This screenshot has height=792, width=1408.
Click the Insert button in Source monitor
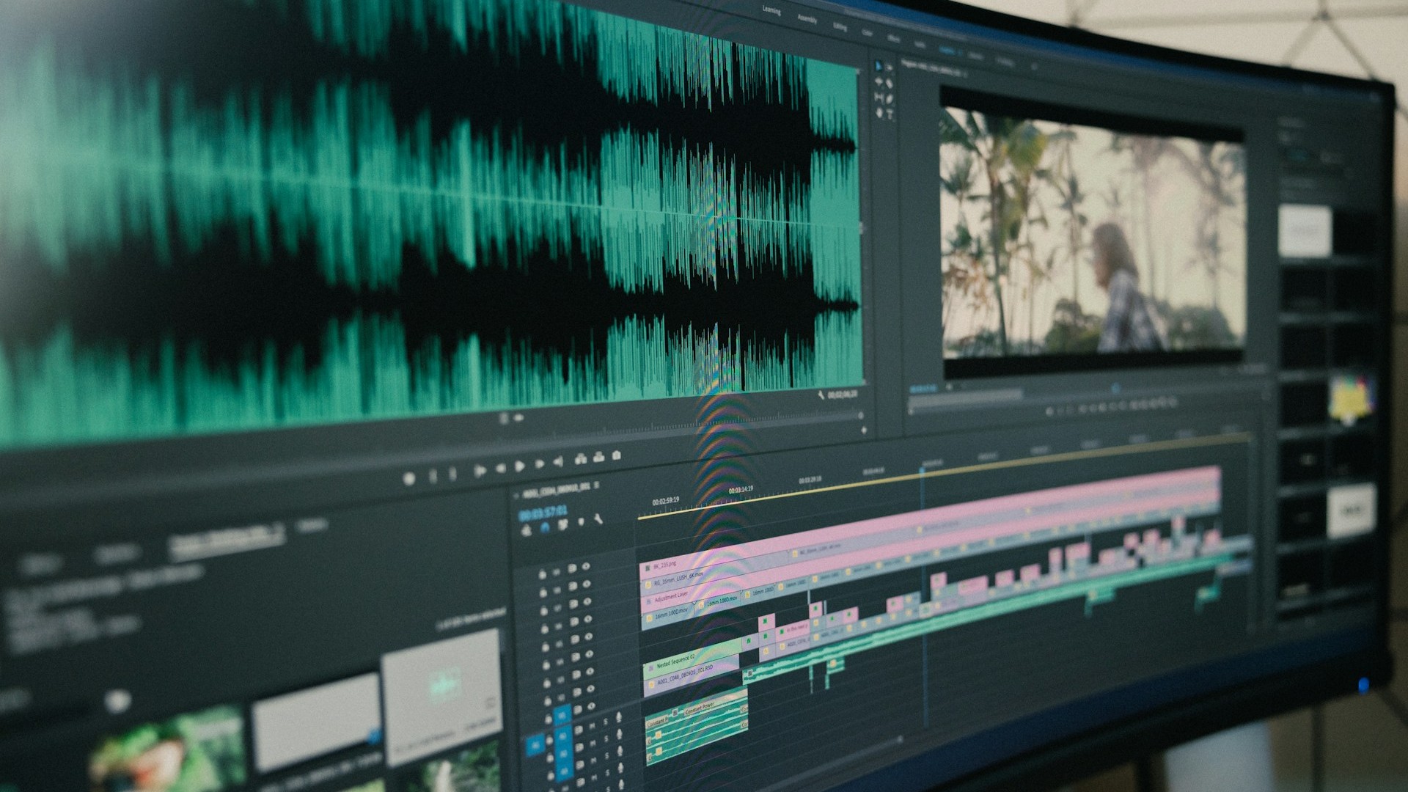pyautogui.click(x=581, y=458)
